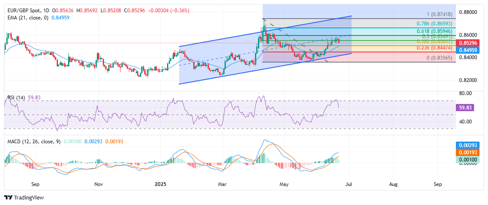Click the TradingView logo icon
Viewport: 488px width, 205px height.
coord(8,197)
